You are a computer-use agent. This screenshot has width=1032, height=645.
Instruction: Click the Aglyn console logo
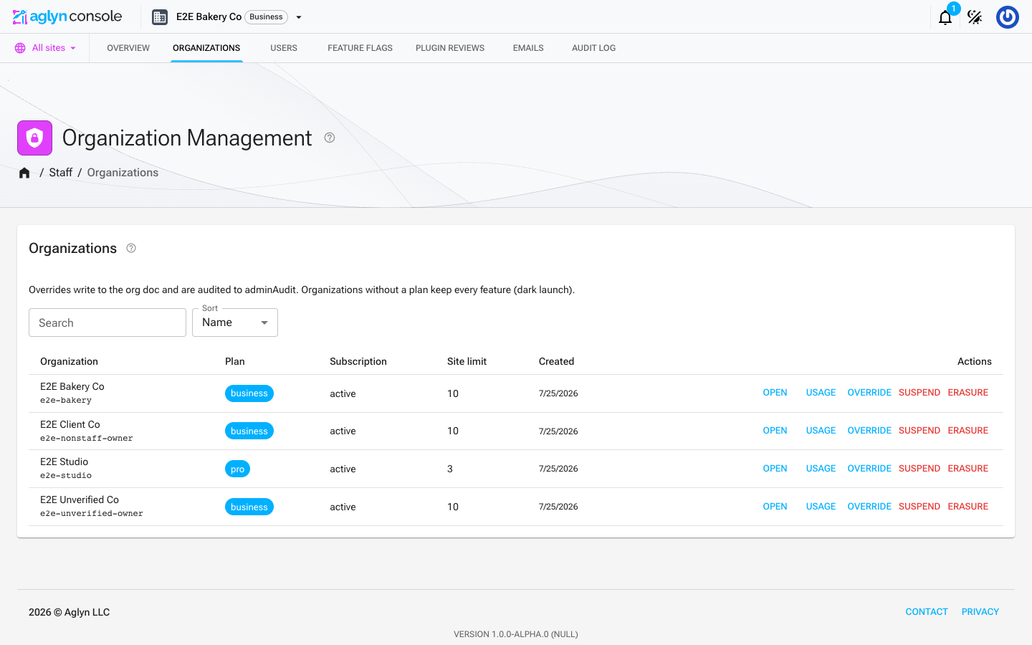tap(67, 16)
